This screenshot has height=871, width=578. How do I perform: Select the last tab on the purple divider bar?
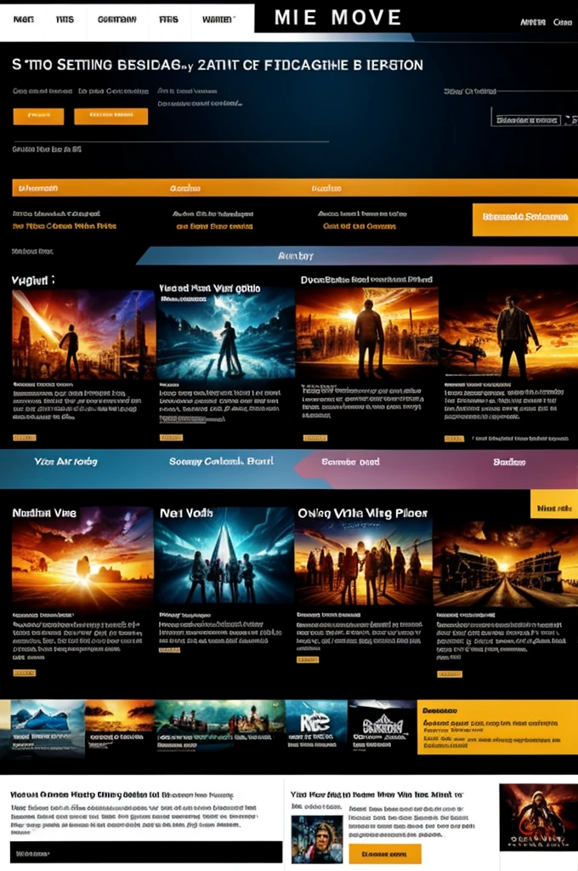point(509,462)
